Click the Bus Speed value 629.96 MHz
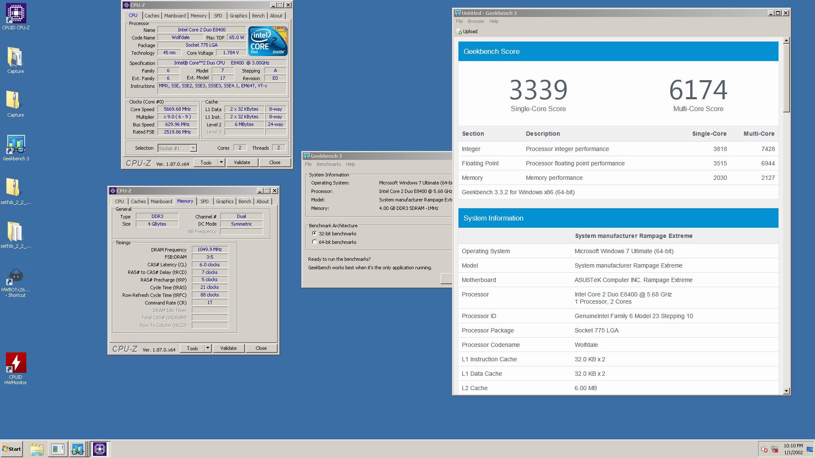The image size is (815, 458). (177, 124)
